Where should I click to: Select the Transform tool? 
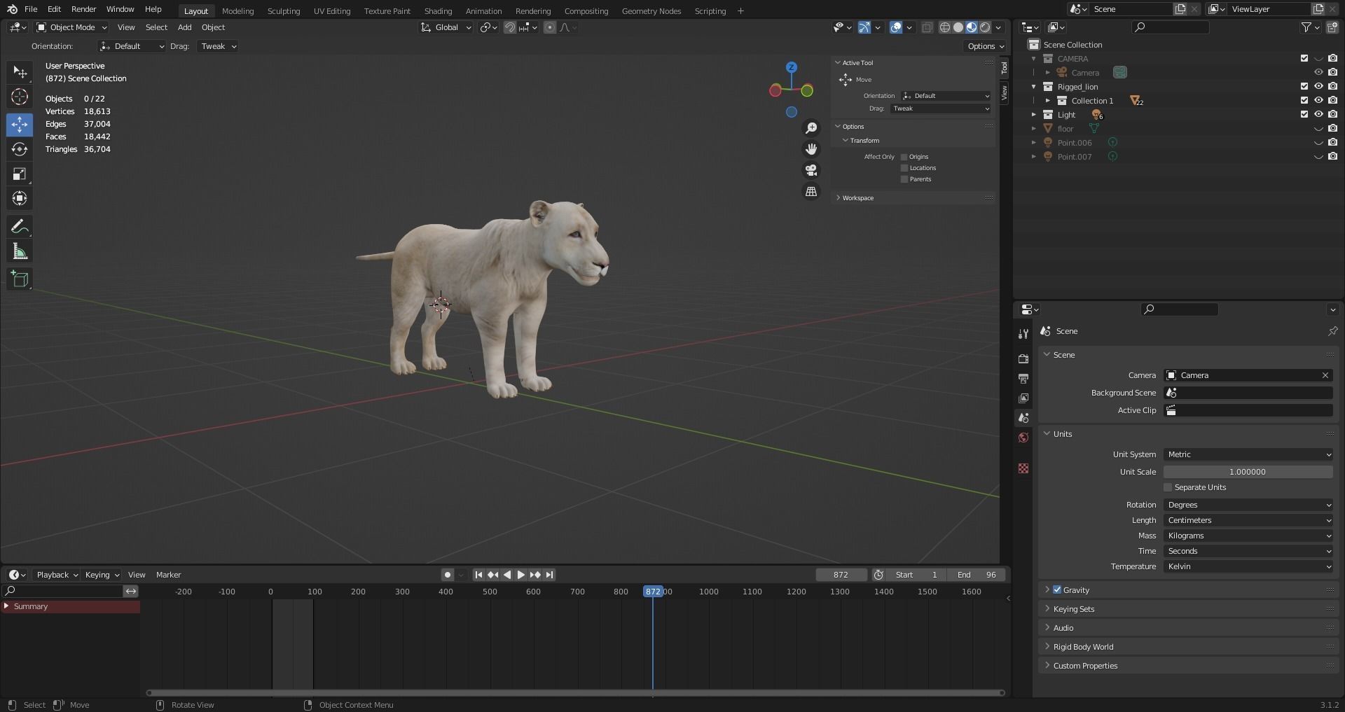20,198
